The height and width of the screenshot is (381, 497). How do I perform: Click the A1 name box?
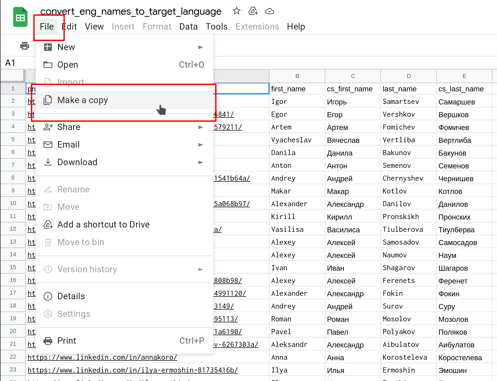pyautogui.click(x=11, y=63)
